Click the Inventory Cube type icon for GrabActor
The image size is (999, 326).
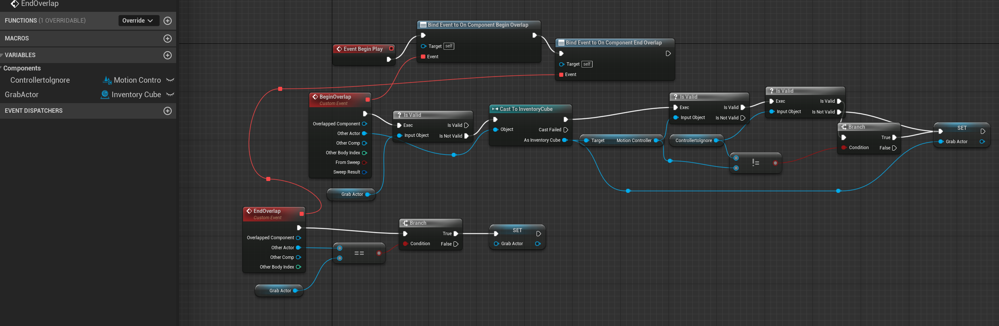[x=105, y=94]
